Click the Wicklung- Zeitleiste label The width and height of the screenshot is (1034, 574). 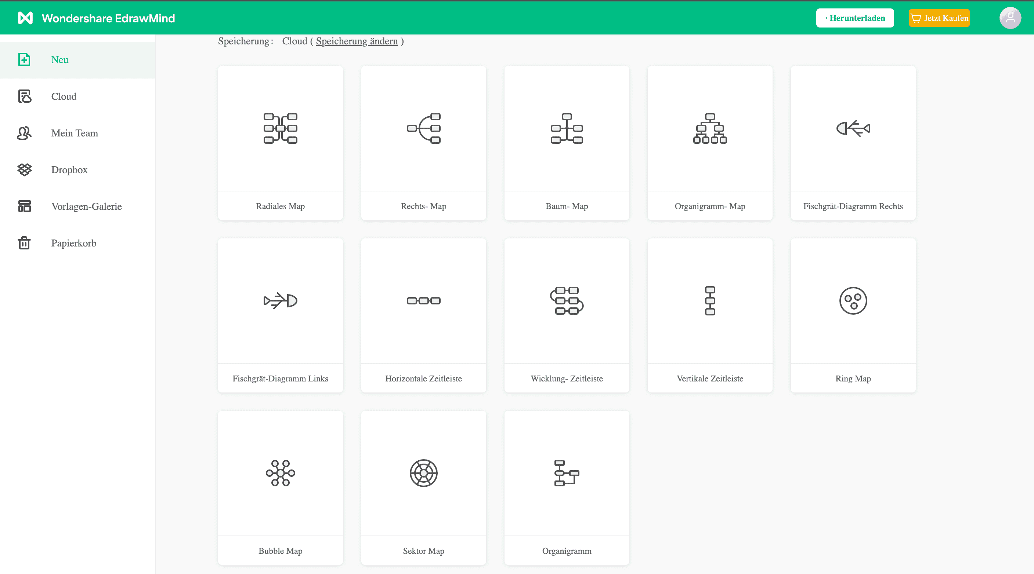566,379
